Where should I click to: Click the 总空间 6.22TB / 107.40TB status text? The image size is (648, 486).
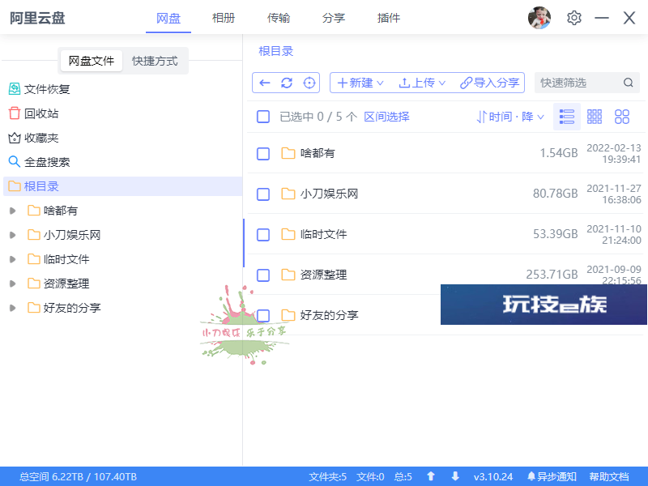(x=78, y=476)
